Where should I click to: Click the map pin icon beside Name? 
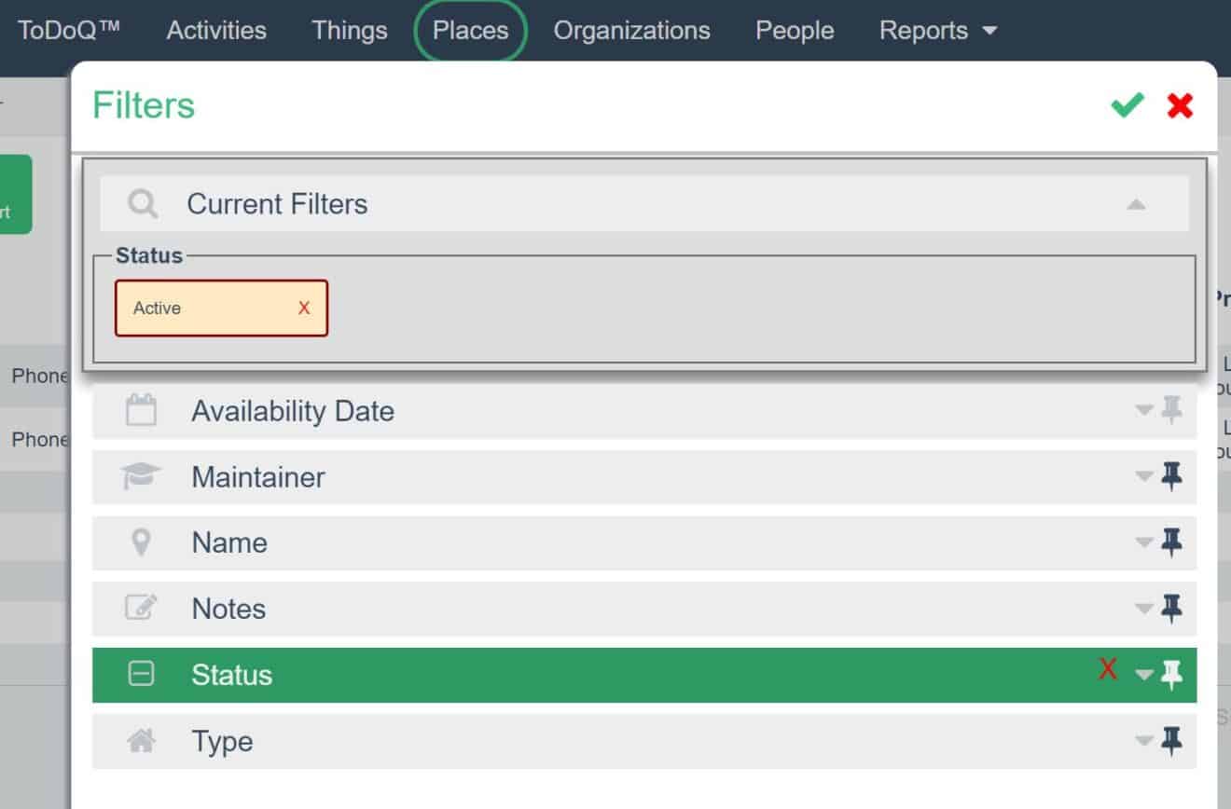click(x=141, y=542)
